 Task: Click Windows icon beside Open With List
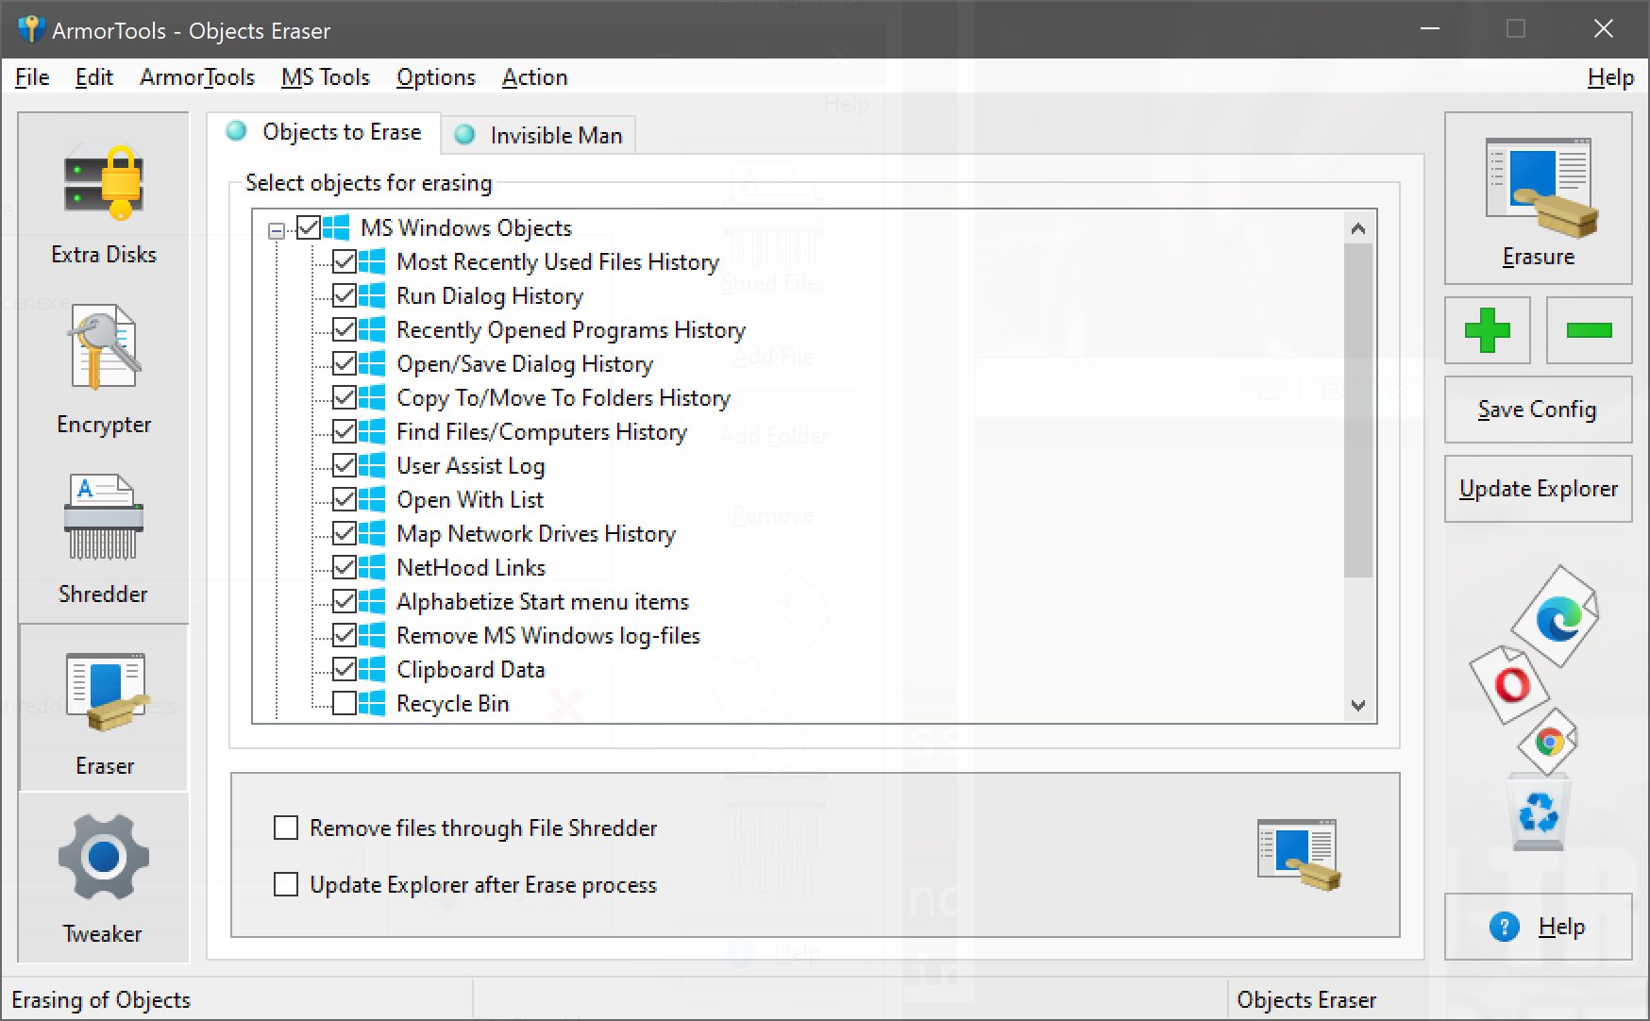click(x=372, y=499)
